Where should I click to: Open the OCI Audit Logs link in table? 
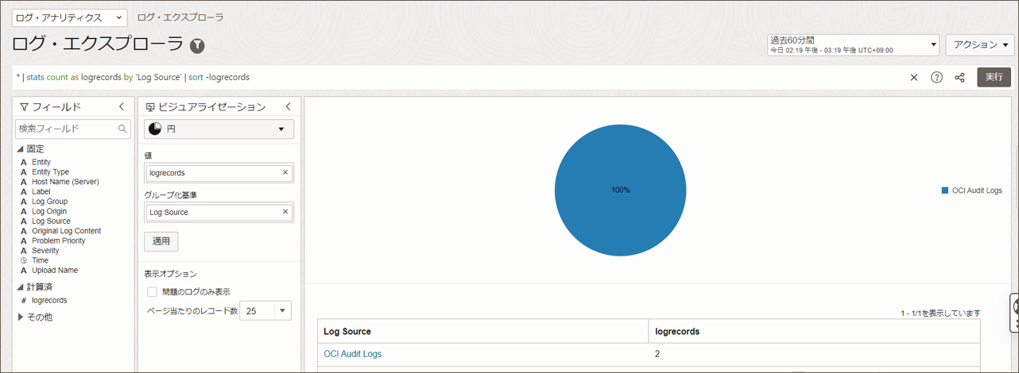tap(352, 354)
